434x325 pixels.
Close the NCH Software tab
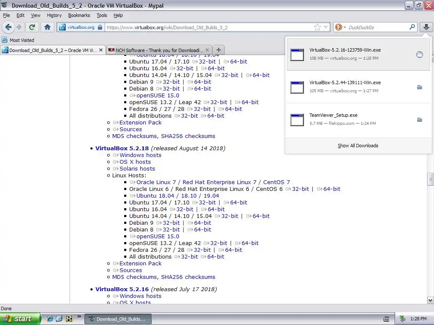[207, 50]
